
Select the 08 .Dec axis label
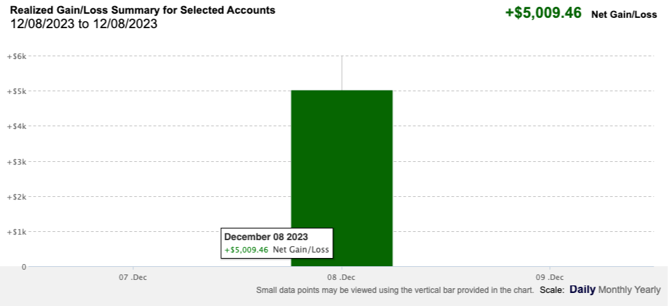[x=342, y=277]
